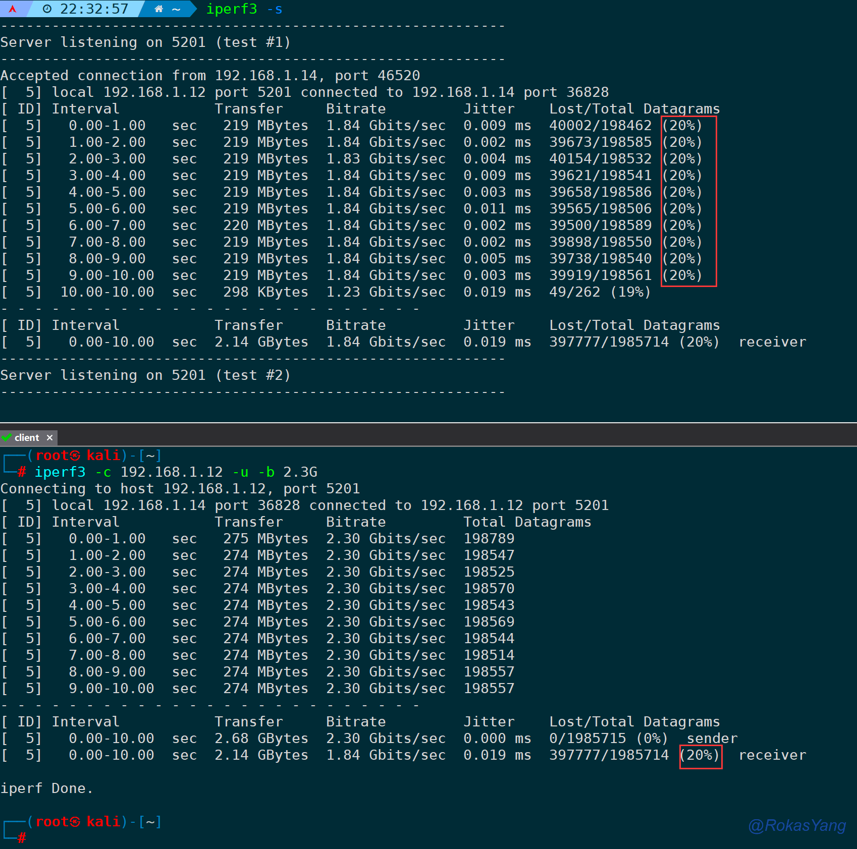Click the @RokasYang watermark

pos(796,825)
